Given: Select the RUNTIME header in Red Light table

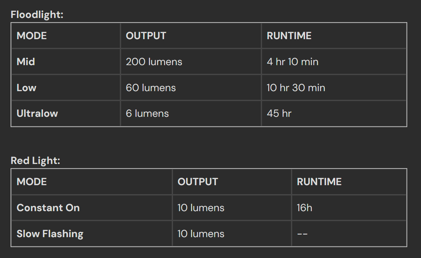Looking at the screenshot, I should 349,182.
